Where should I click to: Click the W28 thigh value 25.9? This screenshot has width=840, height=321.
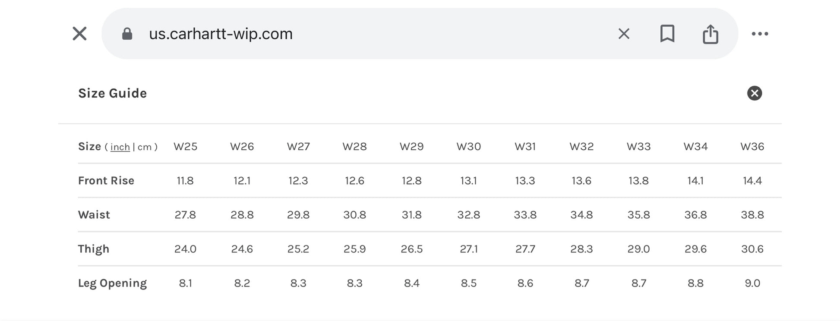[354, 249]
